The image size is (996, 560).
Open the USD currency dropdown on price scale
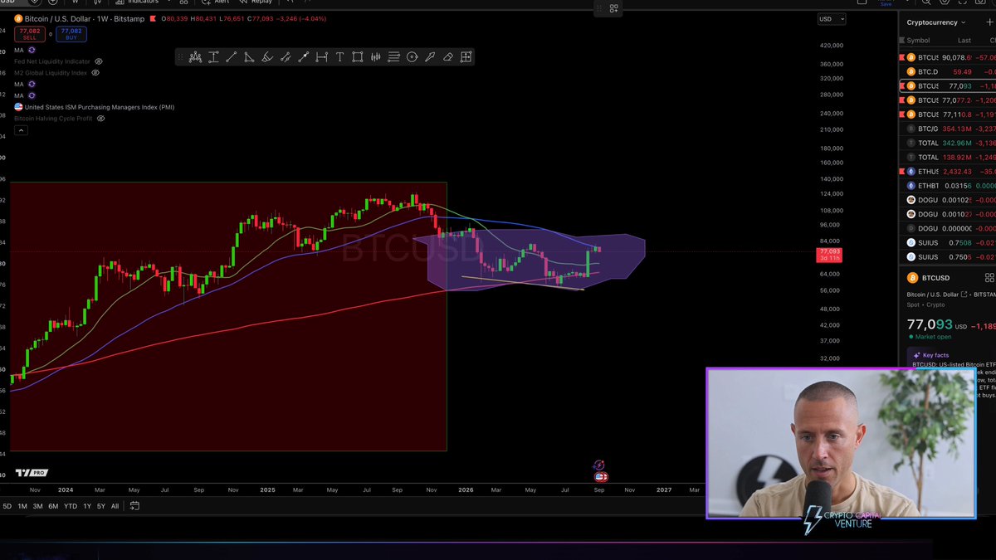coord(831,18)
